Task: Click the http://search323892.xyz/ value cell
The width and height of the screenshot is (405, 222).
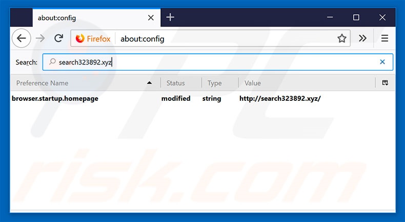Action: click(x=280, y=99)
